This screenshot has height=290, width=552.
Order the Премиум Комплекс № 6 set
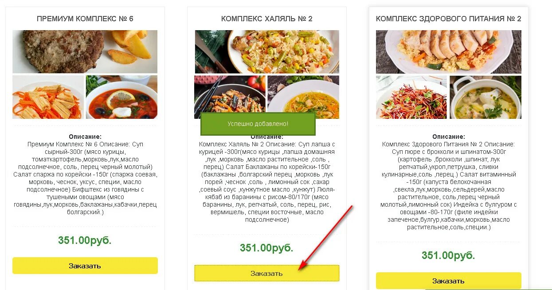[85, 266]
